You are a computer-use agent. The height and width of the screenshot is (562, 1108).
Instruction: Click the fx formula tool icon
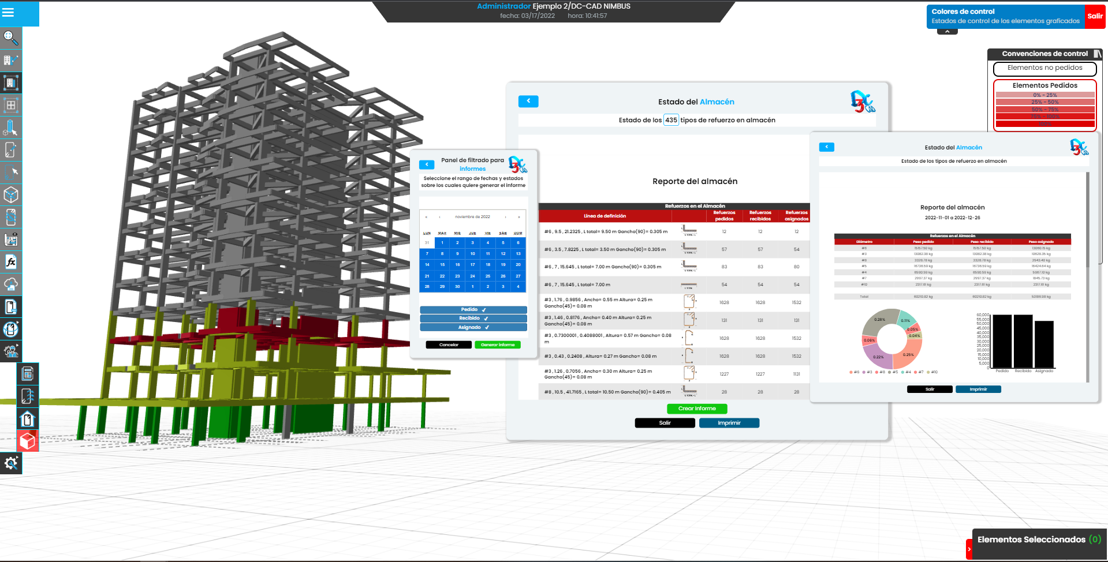point(10,262)
